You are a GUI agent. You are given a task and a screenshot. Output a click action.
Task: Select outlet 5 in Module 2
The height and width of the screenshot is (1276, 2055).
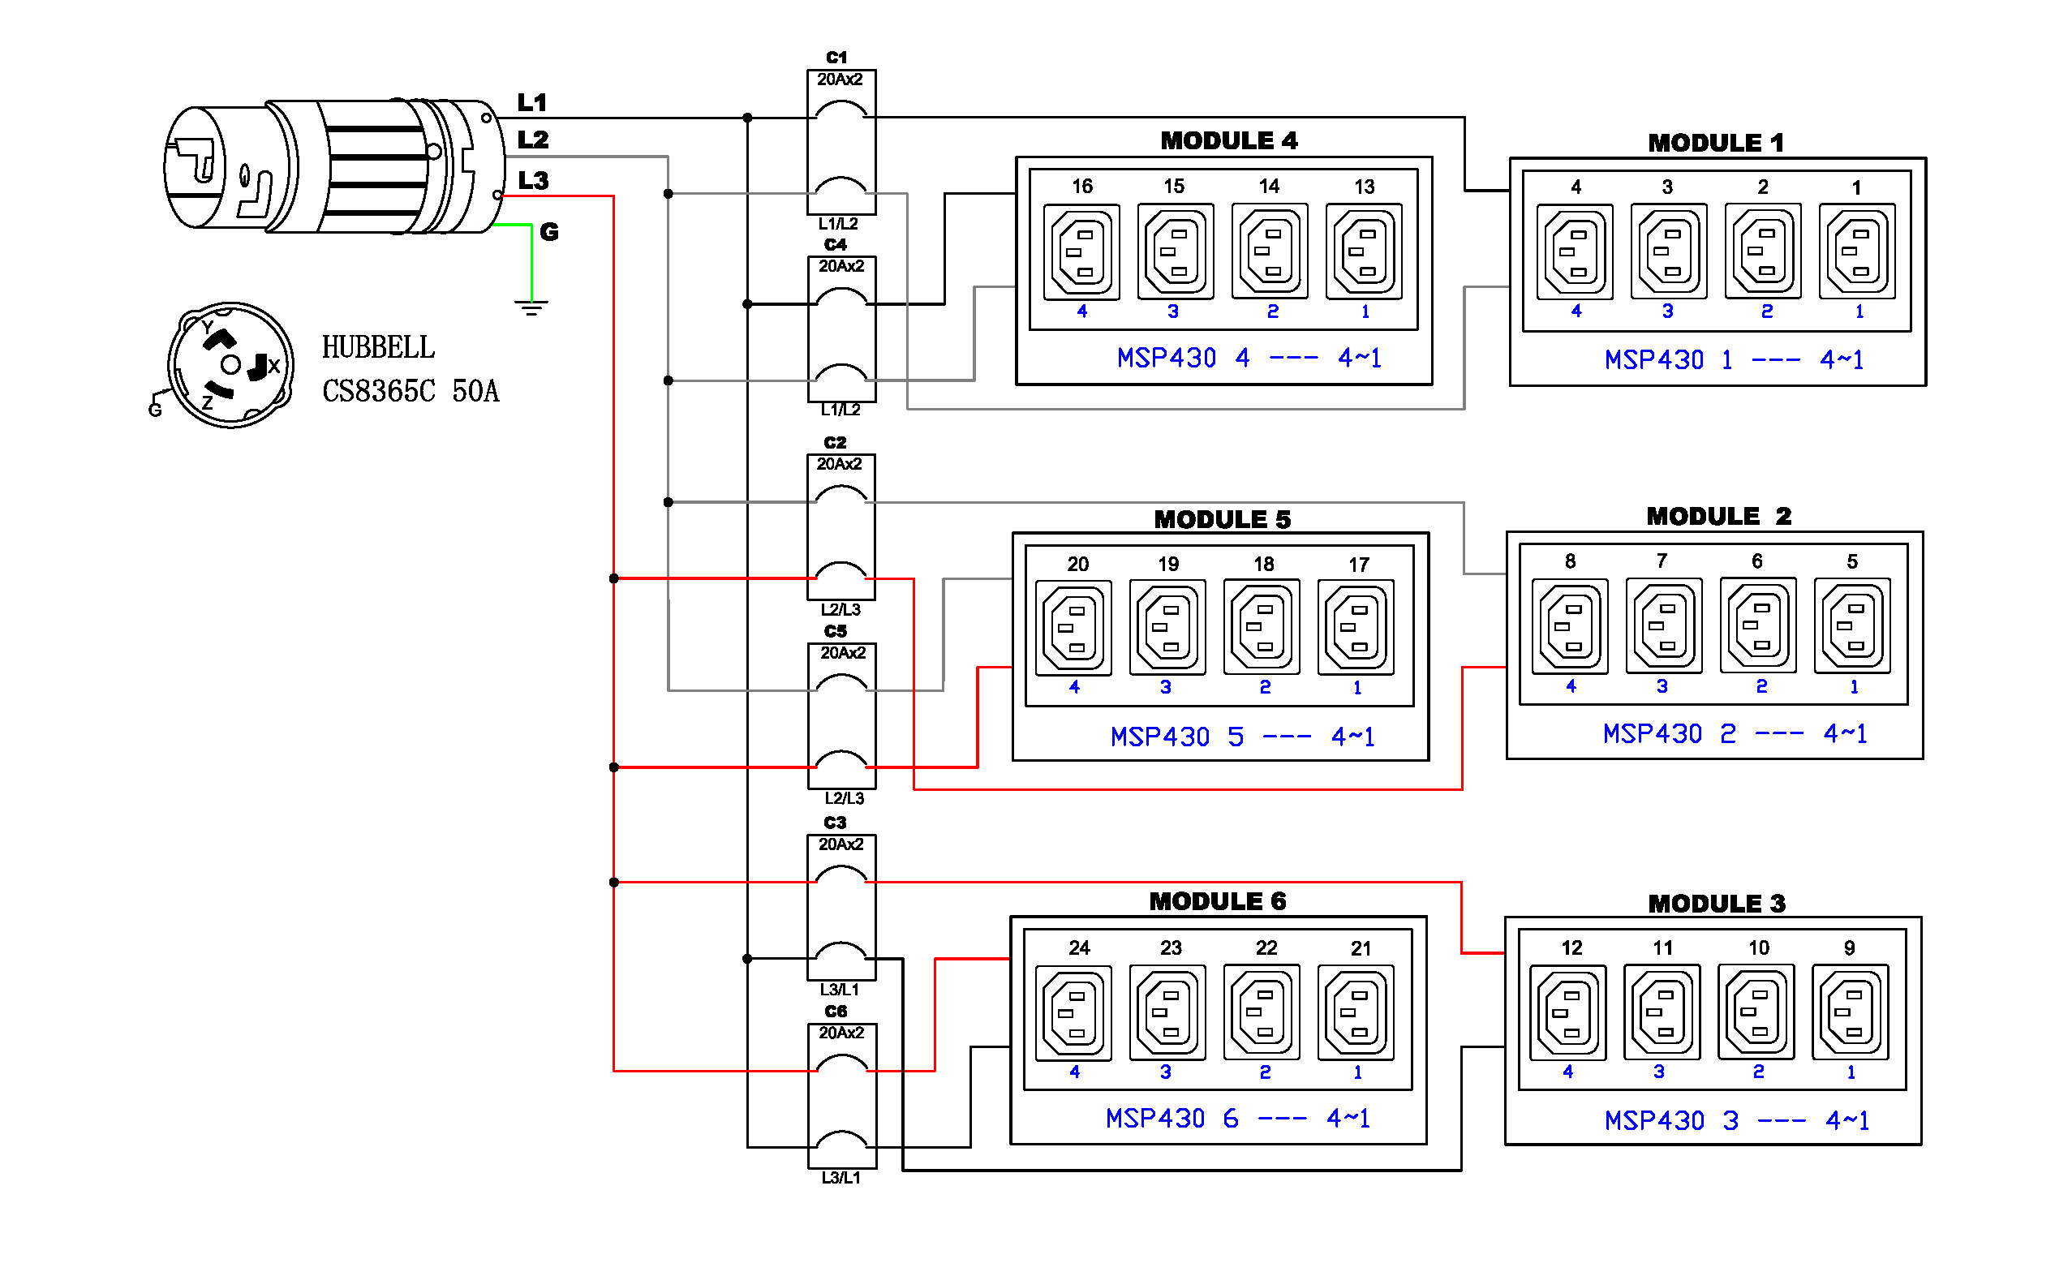[x=1851, y=626]
